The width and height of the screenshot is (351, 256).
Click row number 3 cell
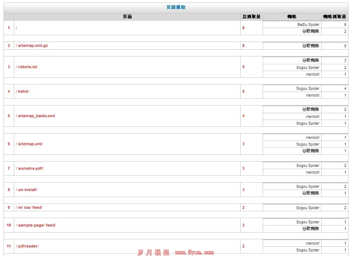9,67
